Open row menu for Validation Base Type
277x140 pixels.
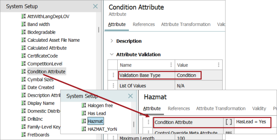[113, 75]
